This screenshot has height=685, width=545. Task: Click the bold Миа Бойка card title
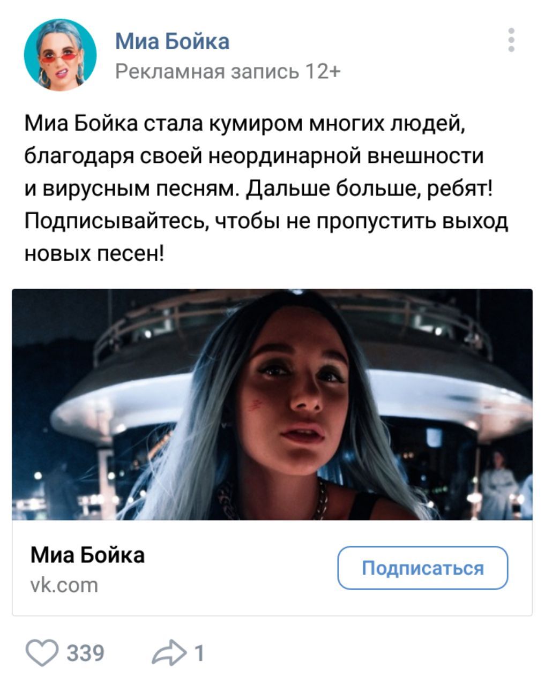[87, 555]
